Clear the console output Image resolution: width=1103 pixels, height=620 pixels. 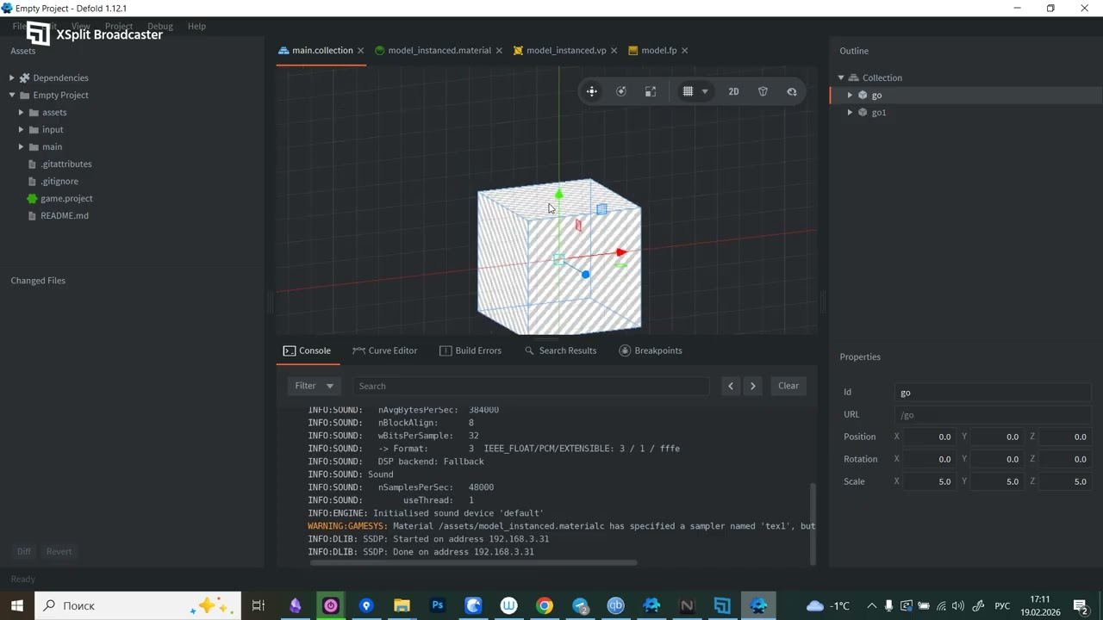[x=788, y=386]
